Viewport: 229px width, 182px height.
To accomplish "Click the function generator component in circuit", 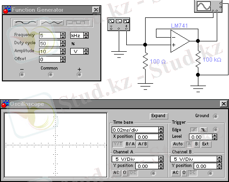I will [119, 24].
